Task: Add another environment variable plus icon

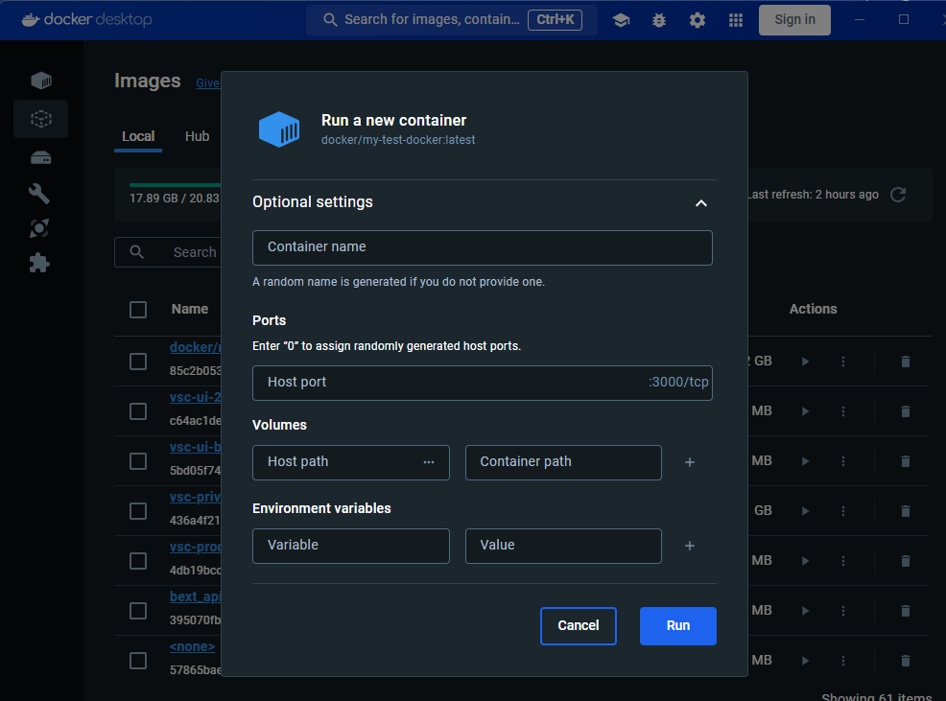Action: pyautogui.click(x=690, y=546)
